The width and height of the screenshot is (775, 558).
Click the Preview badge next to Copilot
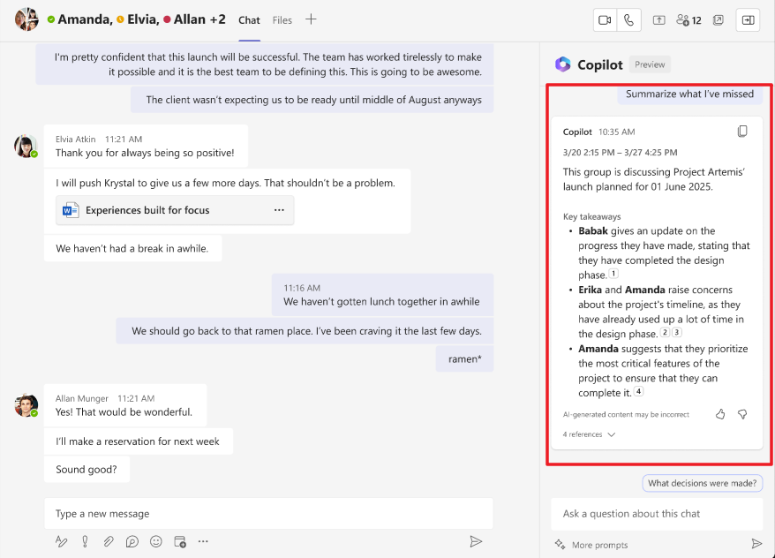click(x=650, y=64)
